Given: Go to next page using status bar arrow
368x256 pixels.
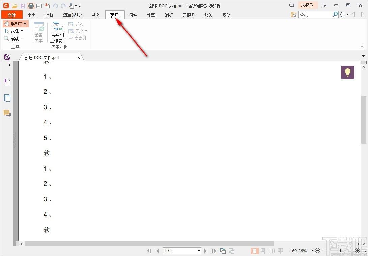Looking at the screenshot, I should (x=206, y=251).
